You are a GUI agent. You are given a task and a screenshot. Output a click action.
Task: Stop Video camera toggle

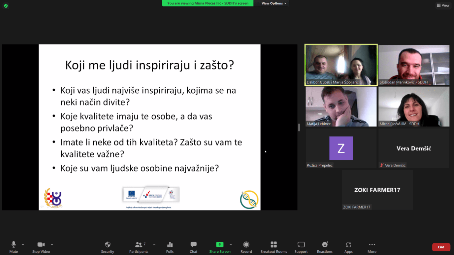41,245
